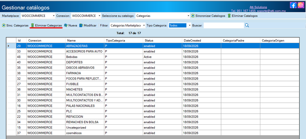306x139 pixels.
Task: Click Eliminar Categorias button text
Action: 48,26
